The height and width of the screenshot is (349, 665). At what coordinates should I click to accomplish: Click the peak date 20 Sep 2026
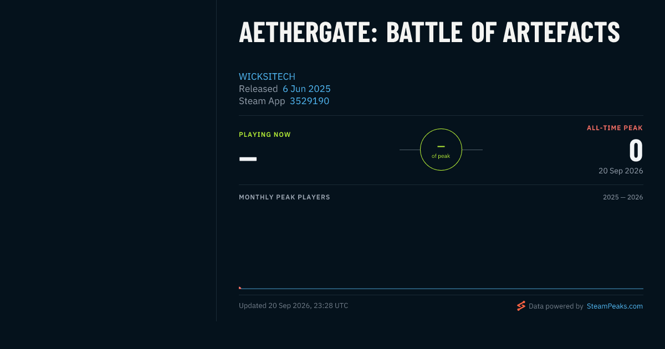pos(621,171)
